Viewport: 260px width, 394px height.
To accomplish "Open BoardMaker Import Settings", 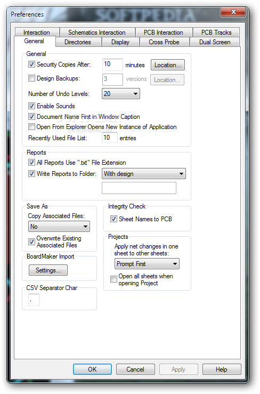I will click(x=48, y=270).
